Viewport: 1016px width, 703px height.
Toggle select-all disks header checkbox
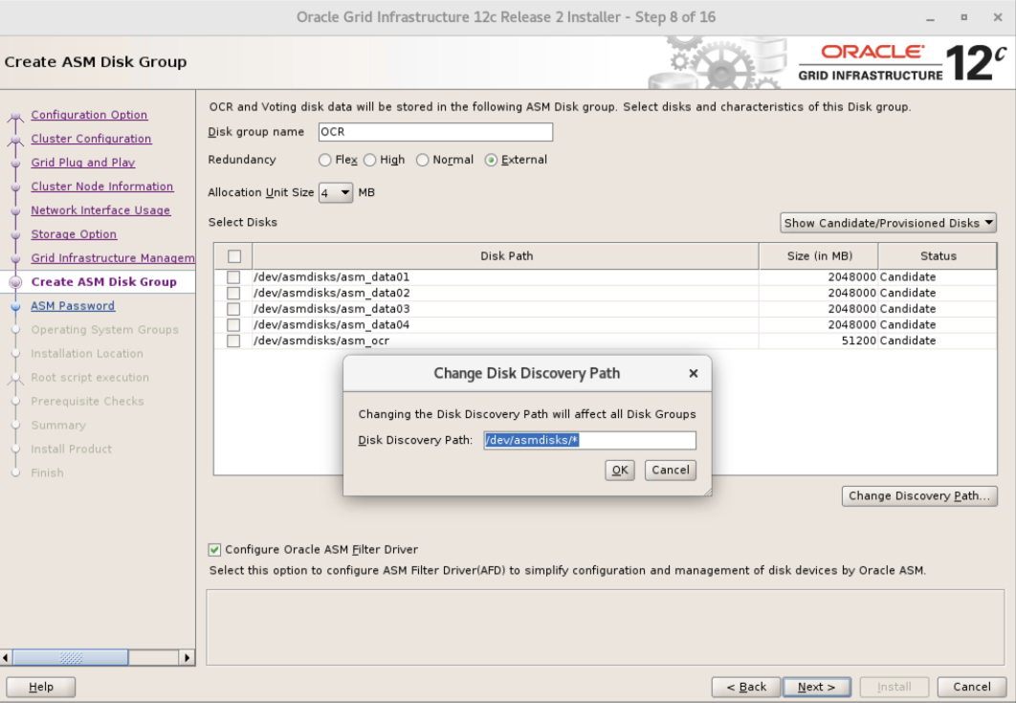pos(234,256)
